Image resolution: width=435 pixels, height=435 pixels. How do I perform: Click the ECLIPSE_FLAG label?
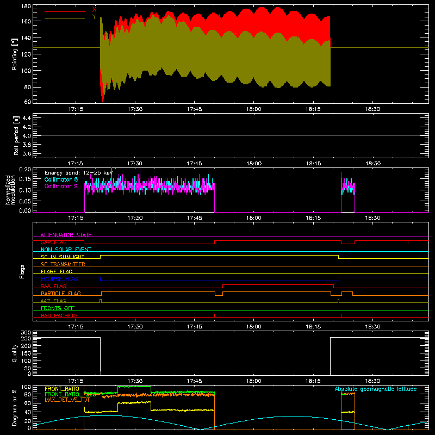(59, 279)
